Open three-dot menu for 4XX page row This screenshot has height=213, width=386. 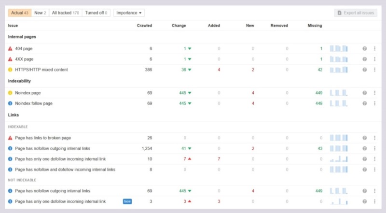coord(374,59)
